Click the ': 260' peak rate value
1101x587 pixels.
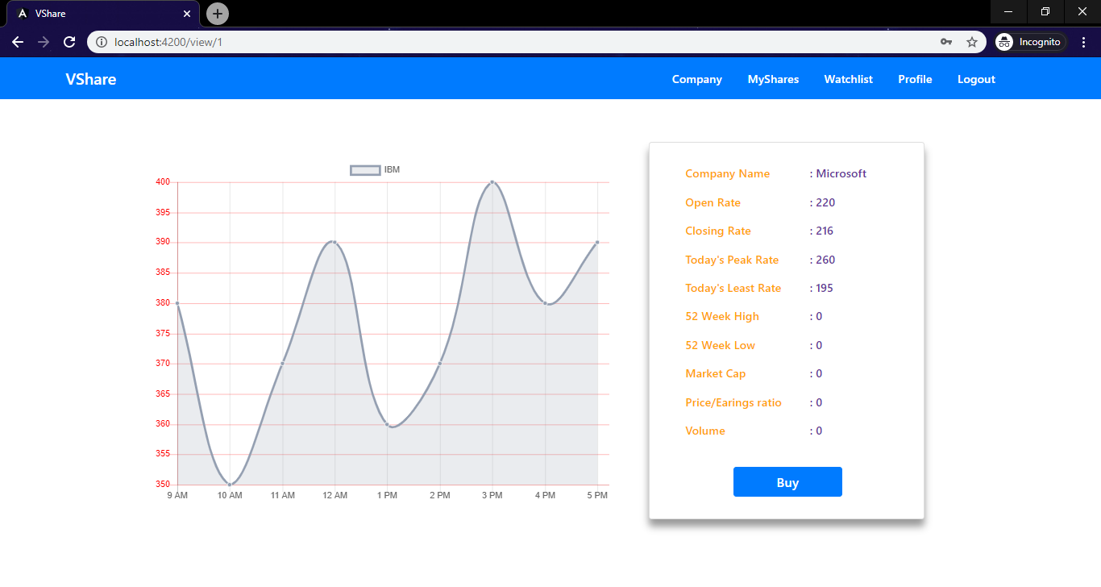823,260
